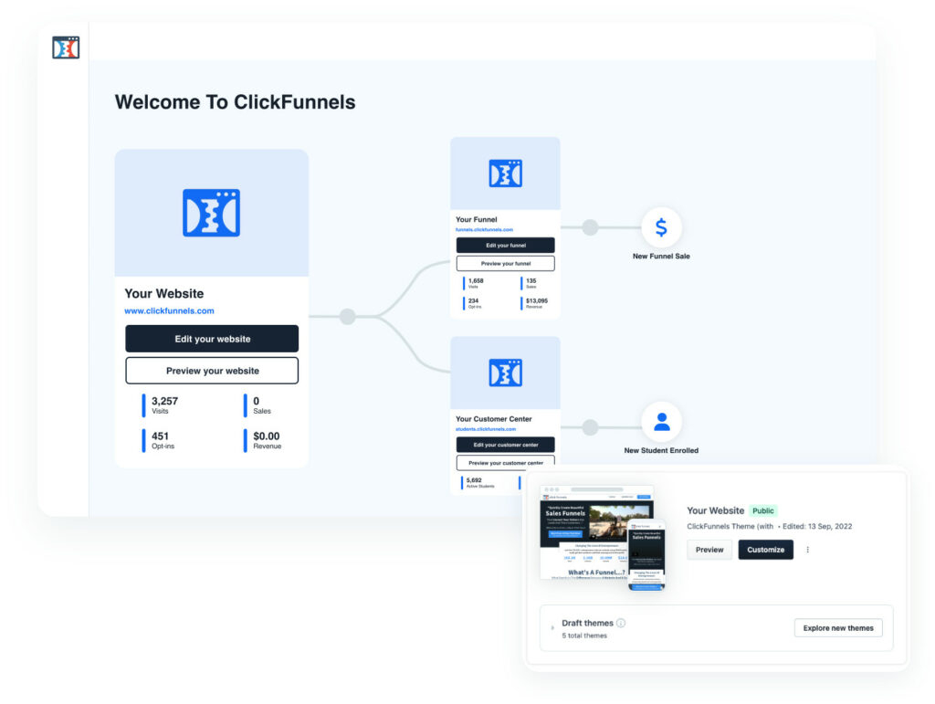Click Edit your customer center button

coord(505,445)
